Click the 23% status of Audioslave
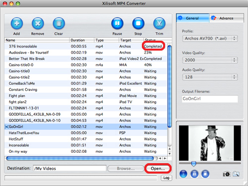Viewport: 248px width, 186px height. 148,53
